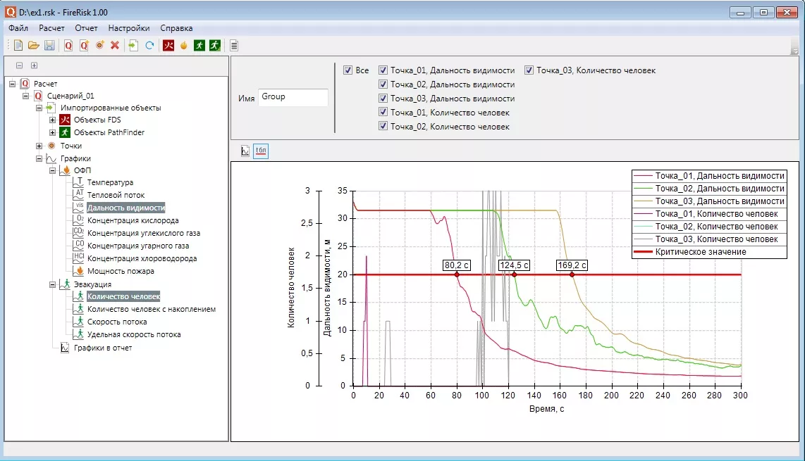Click the red X delete icon
Image resolution: width=805 pixels, height=461 pixels.
[x=115, y=45]
